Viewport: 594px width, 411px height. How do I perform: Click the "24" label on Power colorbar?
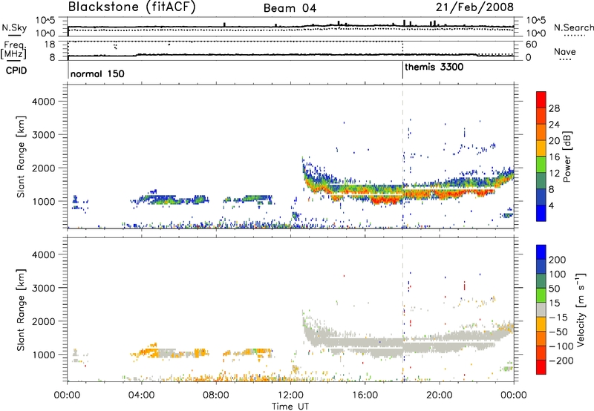tap(554, 125)
